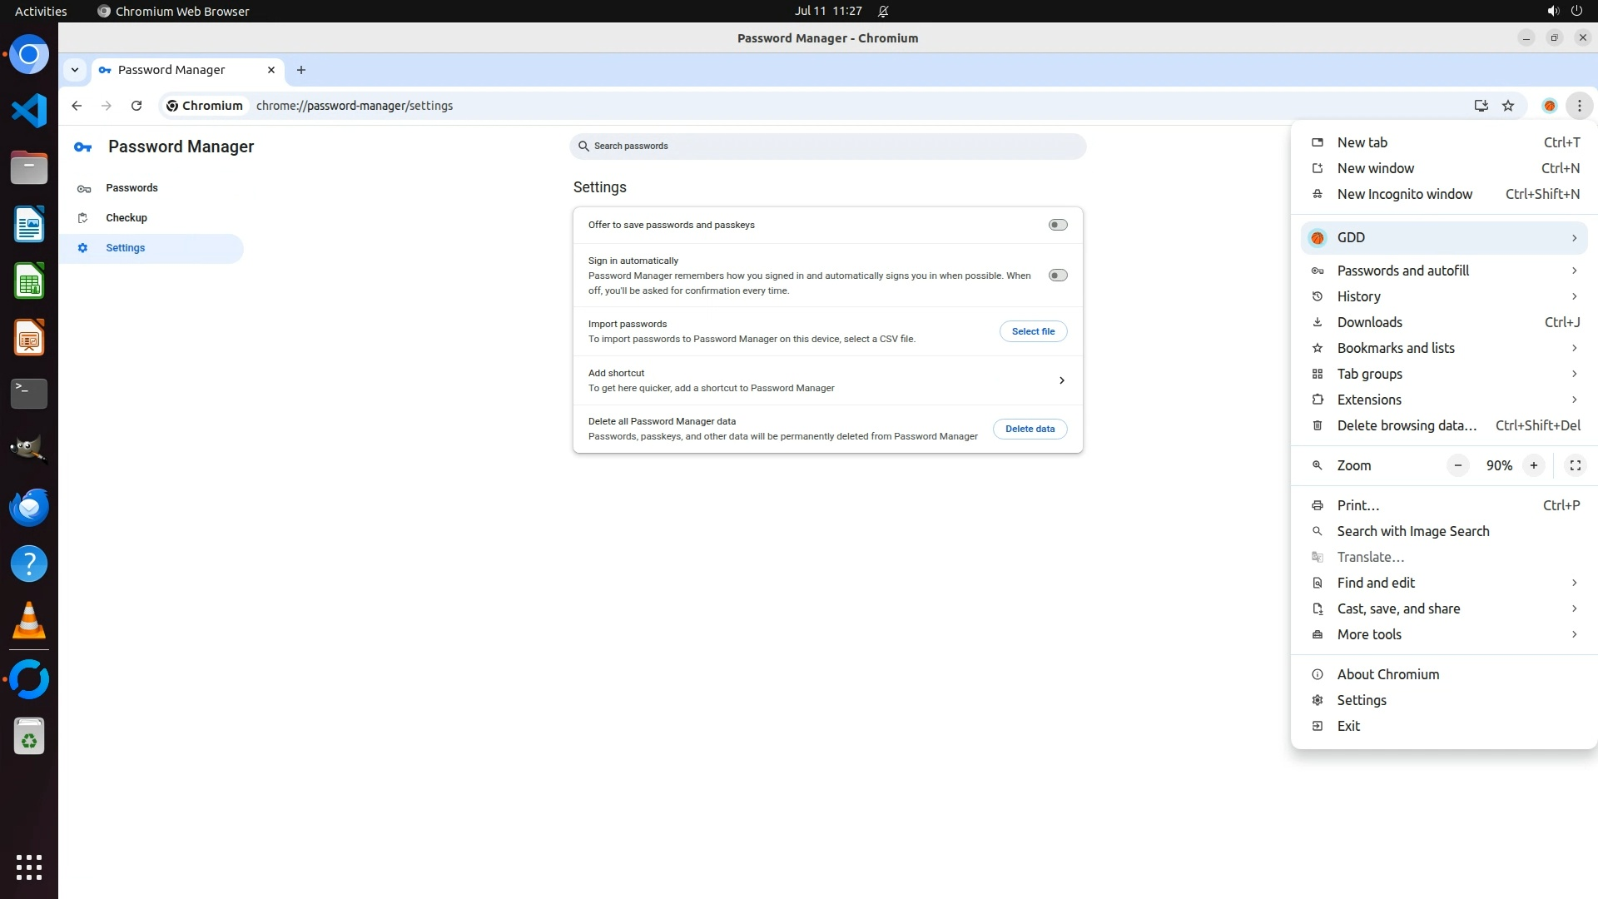
Task: Open the Checkup sidebar item
Action: [x=127, y=218]
